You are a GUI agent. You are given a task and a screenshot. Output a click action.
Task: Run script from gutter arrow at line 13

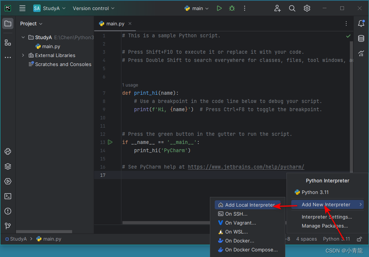coord(110,142)
